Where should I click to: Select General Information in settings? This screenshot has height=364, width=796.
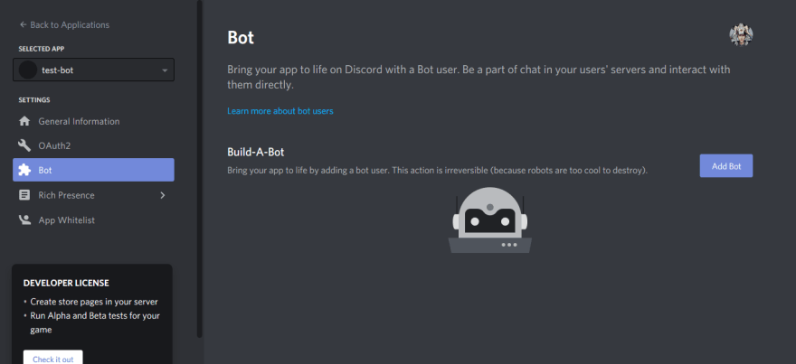(93, 121)
